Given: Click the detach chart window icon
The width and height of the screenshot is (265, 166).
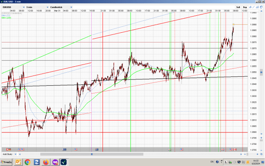Looking at the screenshot, I should click(x=261, y=7).
